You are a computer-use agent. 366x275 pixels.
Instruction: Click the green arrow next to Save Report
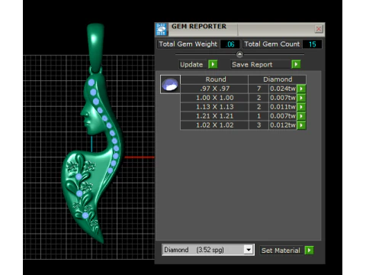(x=296, y=64)
